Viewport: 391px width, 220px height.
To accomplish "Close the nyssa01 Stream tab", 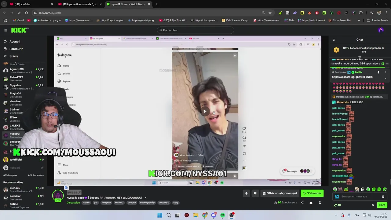I will point(149,4).
